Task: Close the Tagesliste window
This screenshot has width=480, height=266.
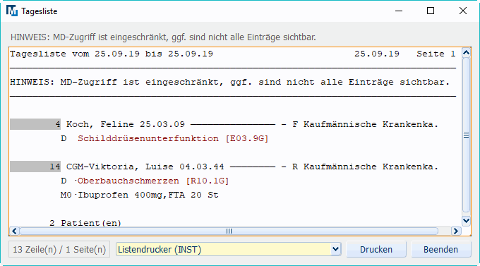Action: coord(463,11)
